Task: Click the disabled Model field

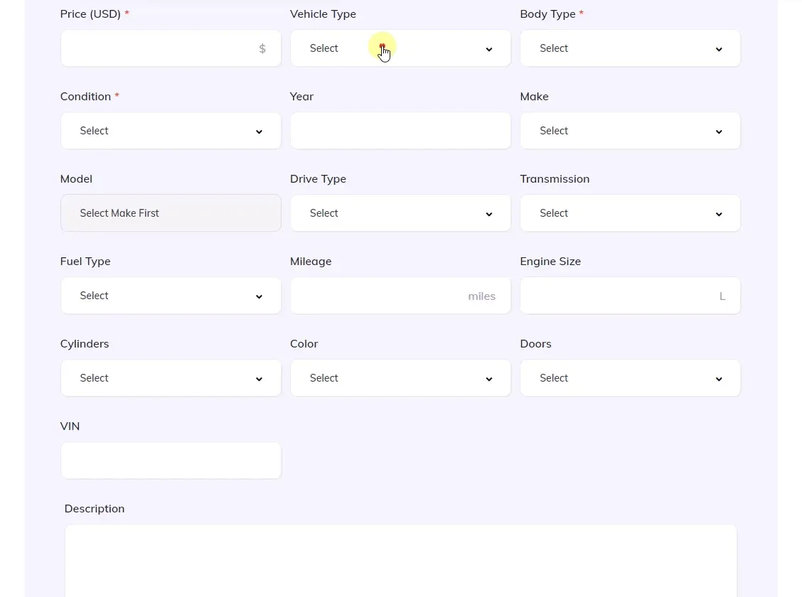Action: [171, 213]
